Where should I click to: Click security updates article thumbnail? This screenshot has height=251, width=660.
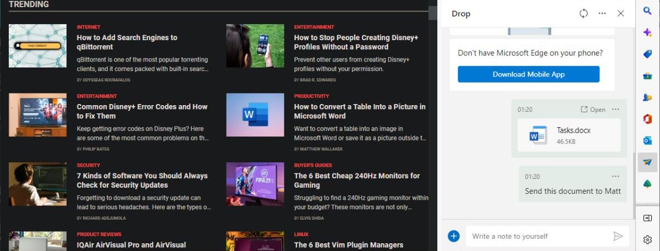[37, 184]
